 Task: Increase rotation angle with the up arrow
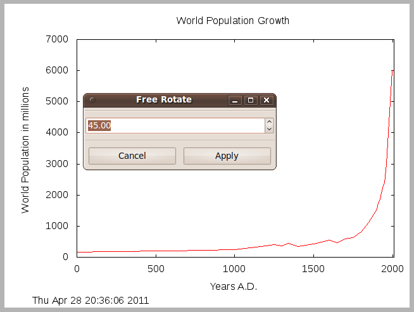click(269, 122)
